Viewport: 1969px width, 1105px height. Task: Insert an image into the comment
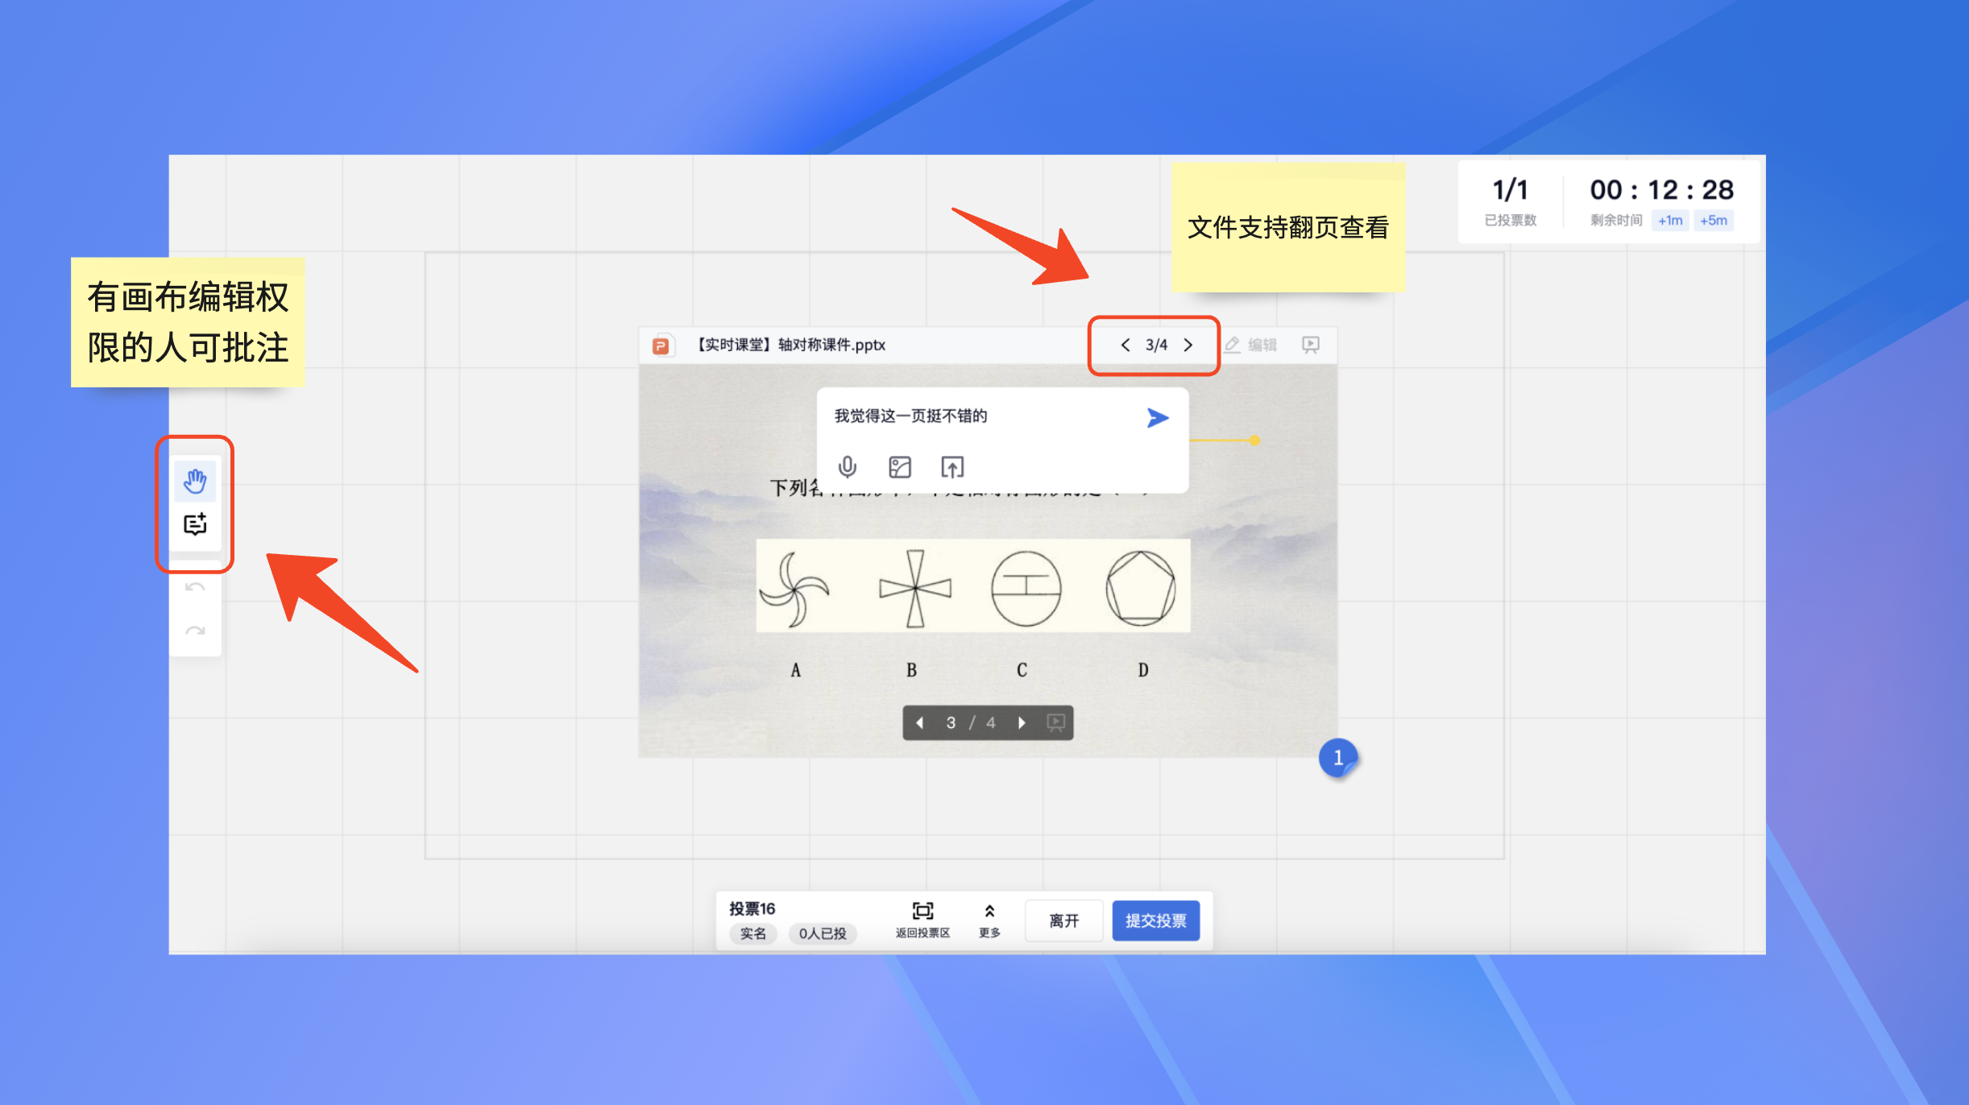tap(900, 467)
